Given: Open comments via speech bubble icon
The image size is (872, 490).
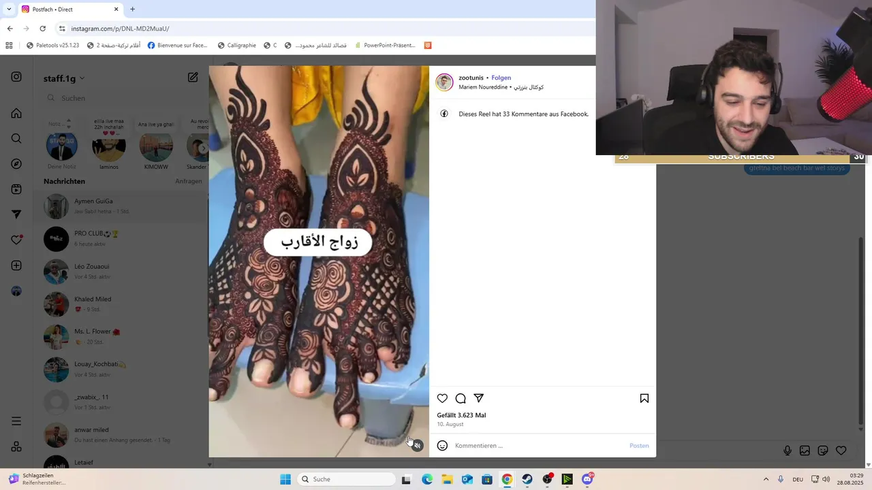Looking at the screenshot, I should 461,398.
